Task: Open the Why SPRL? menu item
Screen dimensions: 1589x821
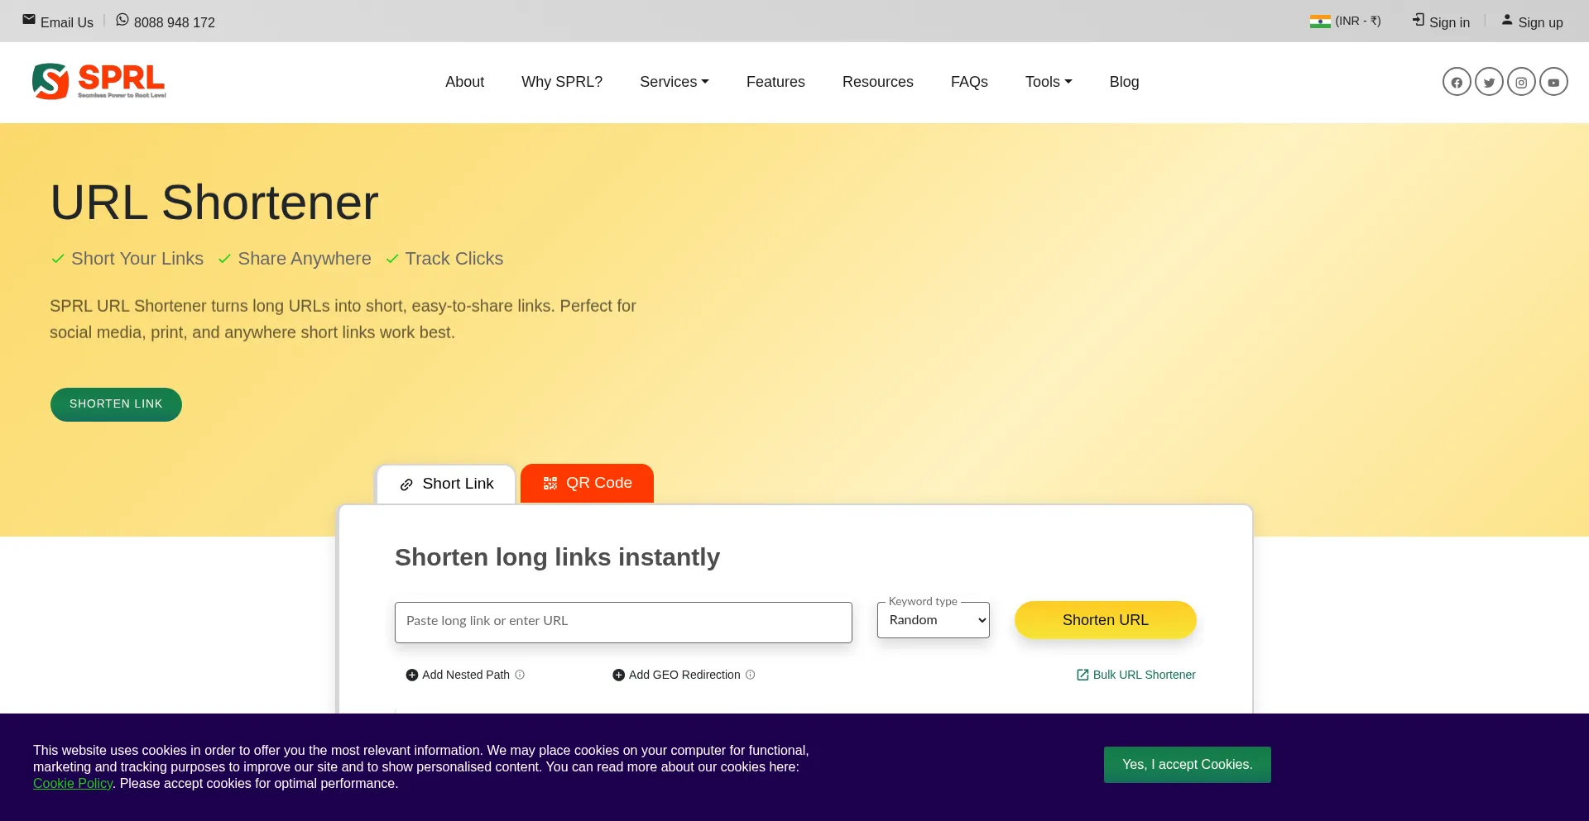Action: [562, 82]
